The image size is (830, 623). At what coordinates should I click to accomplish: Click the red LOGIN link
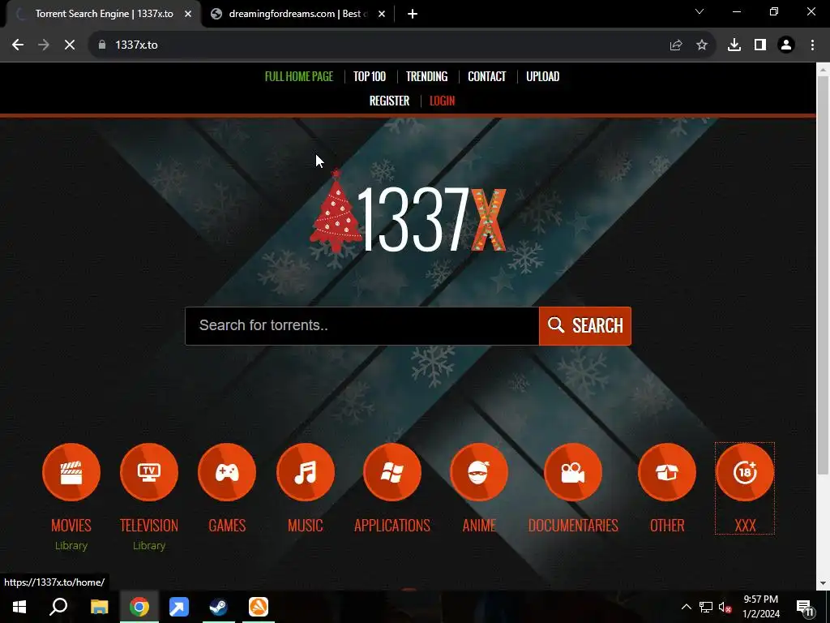pyautogui.click(x=442, y=101)
